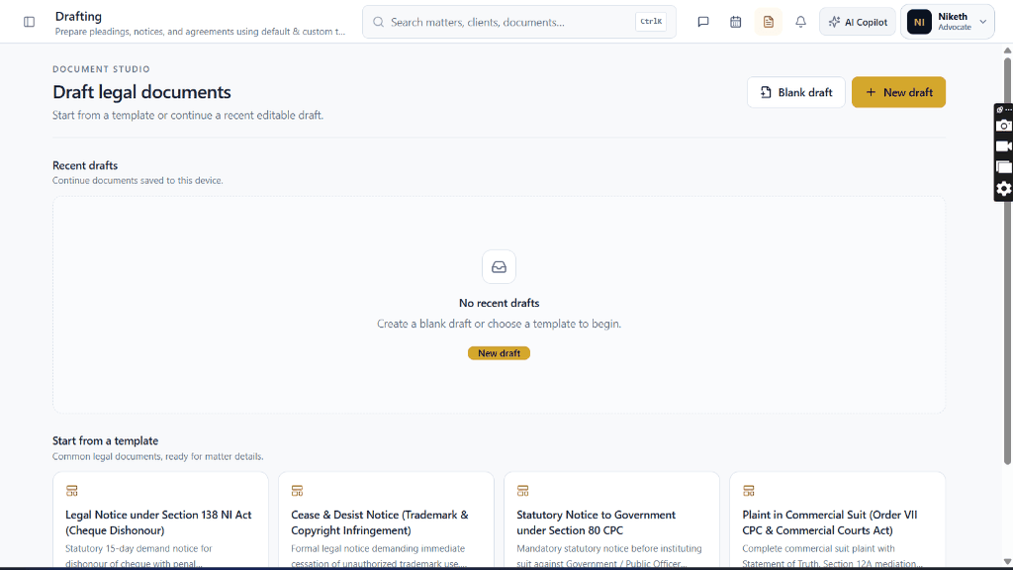
Task: Click the magnifier icon in search bar
Action: (x=379, y=22)
